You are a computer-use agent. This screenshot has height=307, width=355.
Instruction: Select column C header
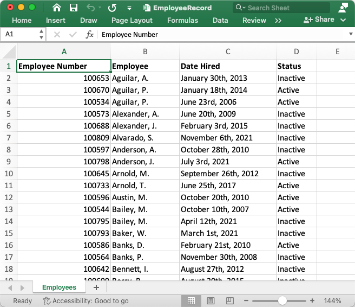click(x=228, y=52)
